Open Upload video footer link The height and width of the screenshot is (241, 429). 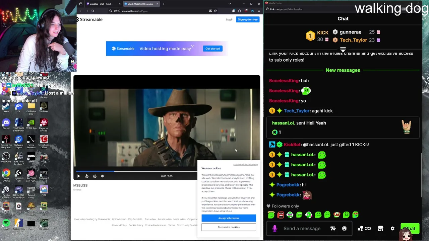(x=119, y=219)
